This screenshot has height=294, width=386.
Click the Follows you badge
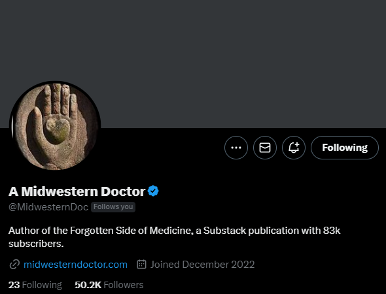(113, 207)
